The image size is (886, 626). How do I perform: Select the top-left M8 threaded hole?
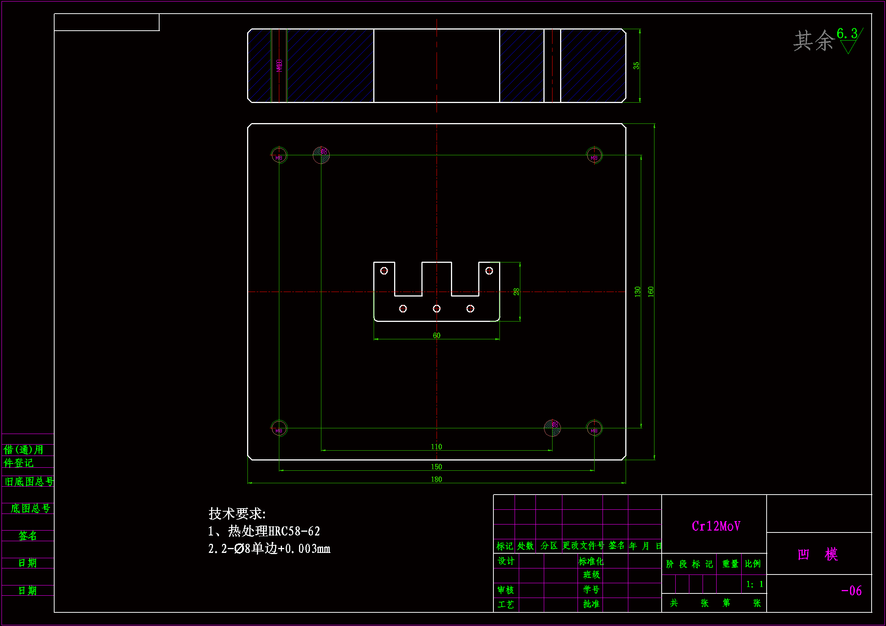(279, 155)
